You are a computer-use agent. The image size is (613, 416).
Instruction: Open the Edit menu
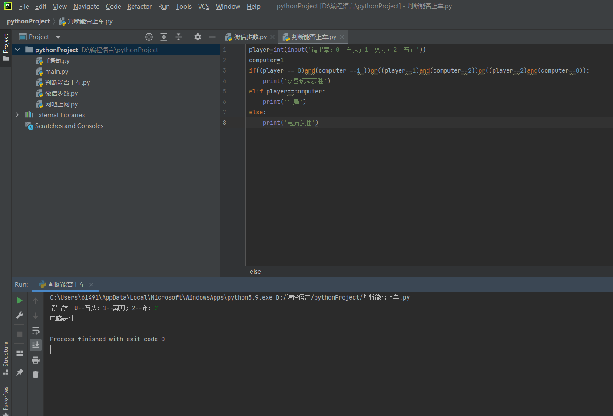tap(41, 7)
